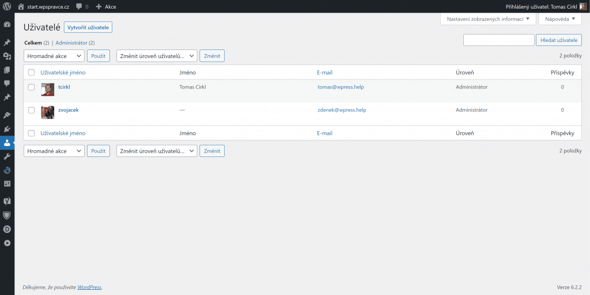This screenshot has width=590, height=295.
Task: Sort by E-mail in table footer
Action: [325, 133]
